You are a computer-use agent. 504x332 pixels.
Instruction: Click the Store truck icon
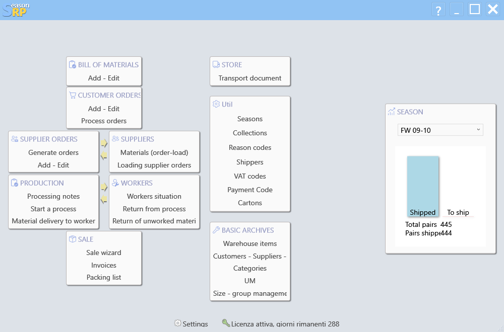(216, 64)
